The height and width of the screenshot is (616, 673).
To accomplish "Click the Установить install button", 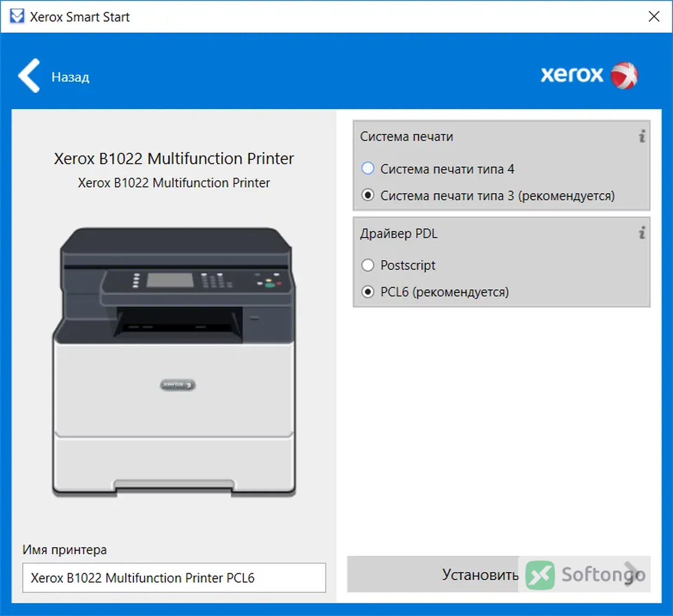I will click(x=499, y=574).
